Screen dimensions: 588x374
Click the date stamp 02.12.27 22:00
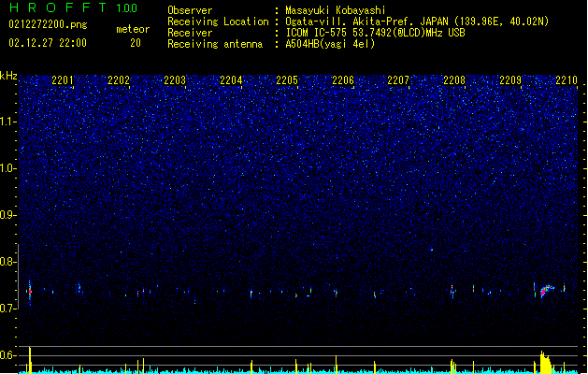pos(48,43)
